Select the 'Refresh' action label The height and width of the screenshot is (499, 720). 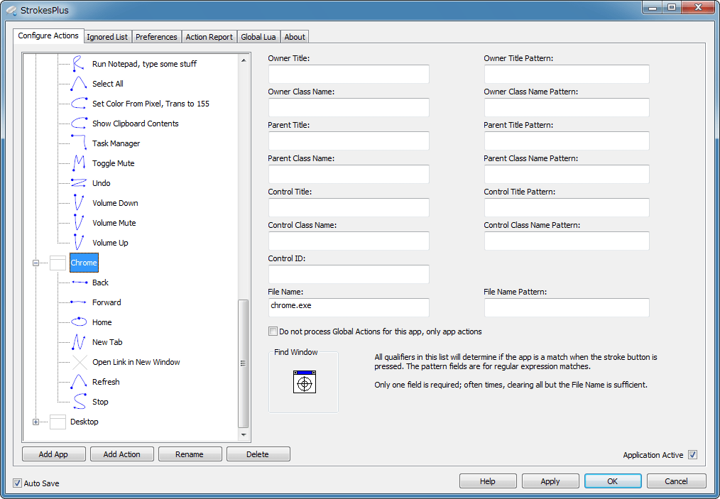click(106, 382)
